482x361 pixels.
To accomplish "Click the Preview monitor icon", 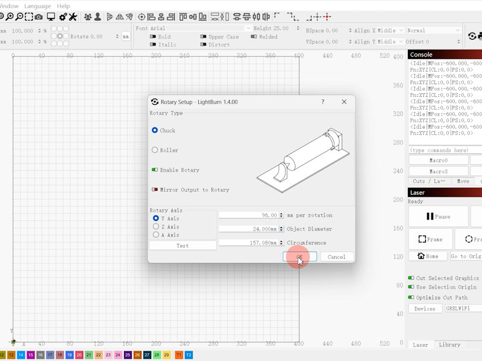I will pyautogui.click(x=51, y=17).
